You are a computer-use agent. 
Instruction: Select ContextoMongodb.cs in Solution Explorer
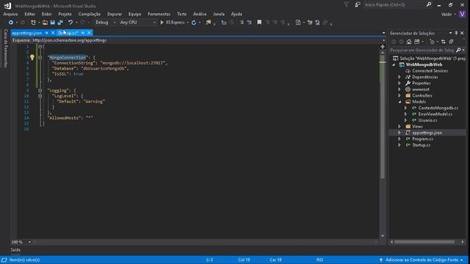point(438,108)
